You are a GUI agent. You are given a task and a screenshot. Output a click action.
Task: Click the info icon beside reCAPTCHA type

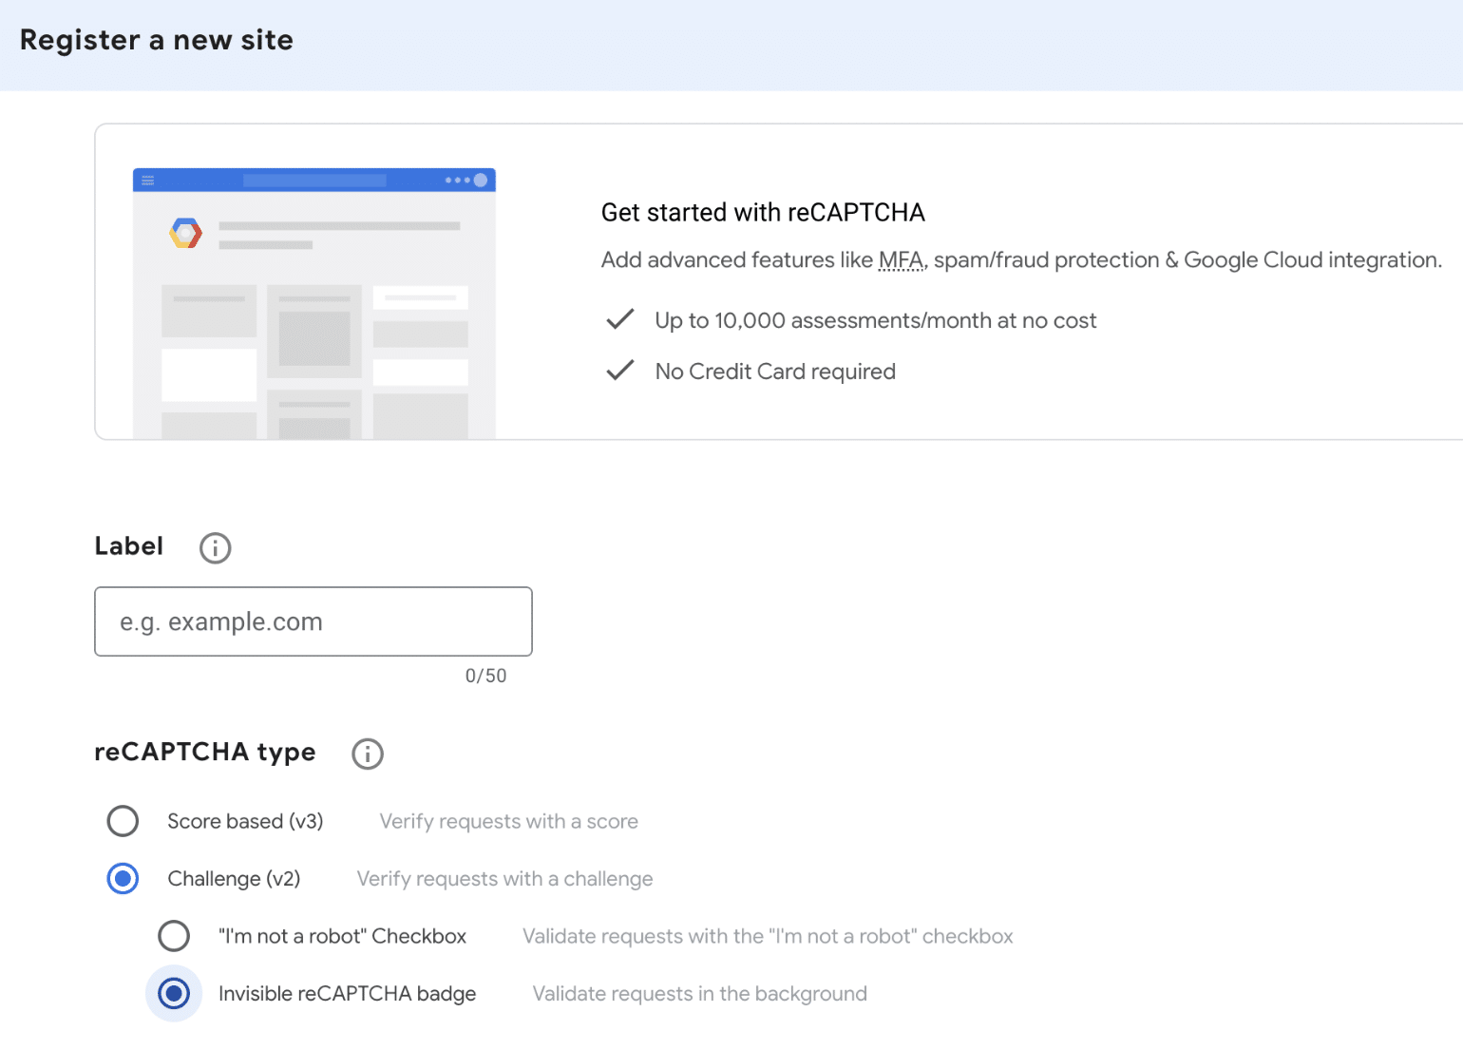click(x=368, y=754)
